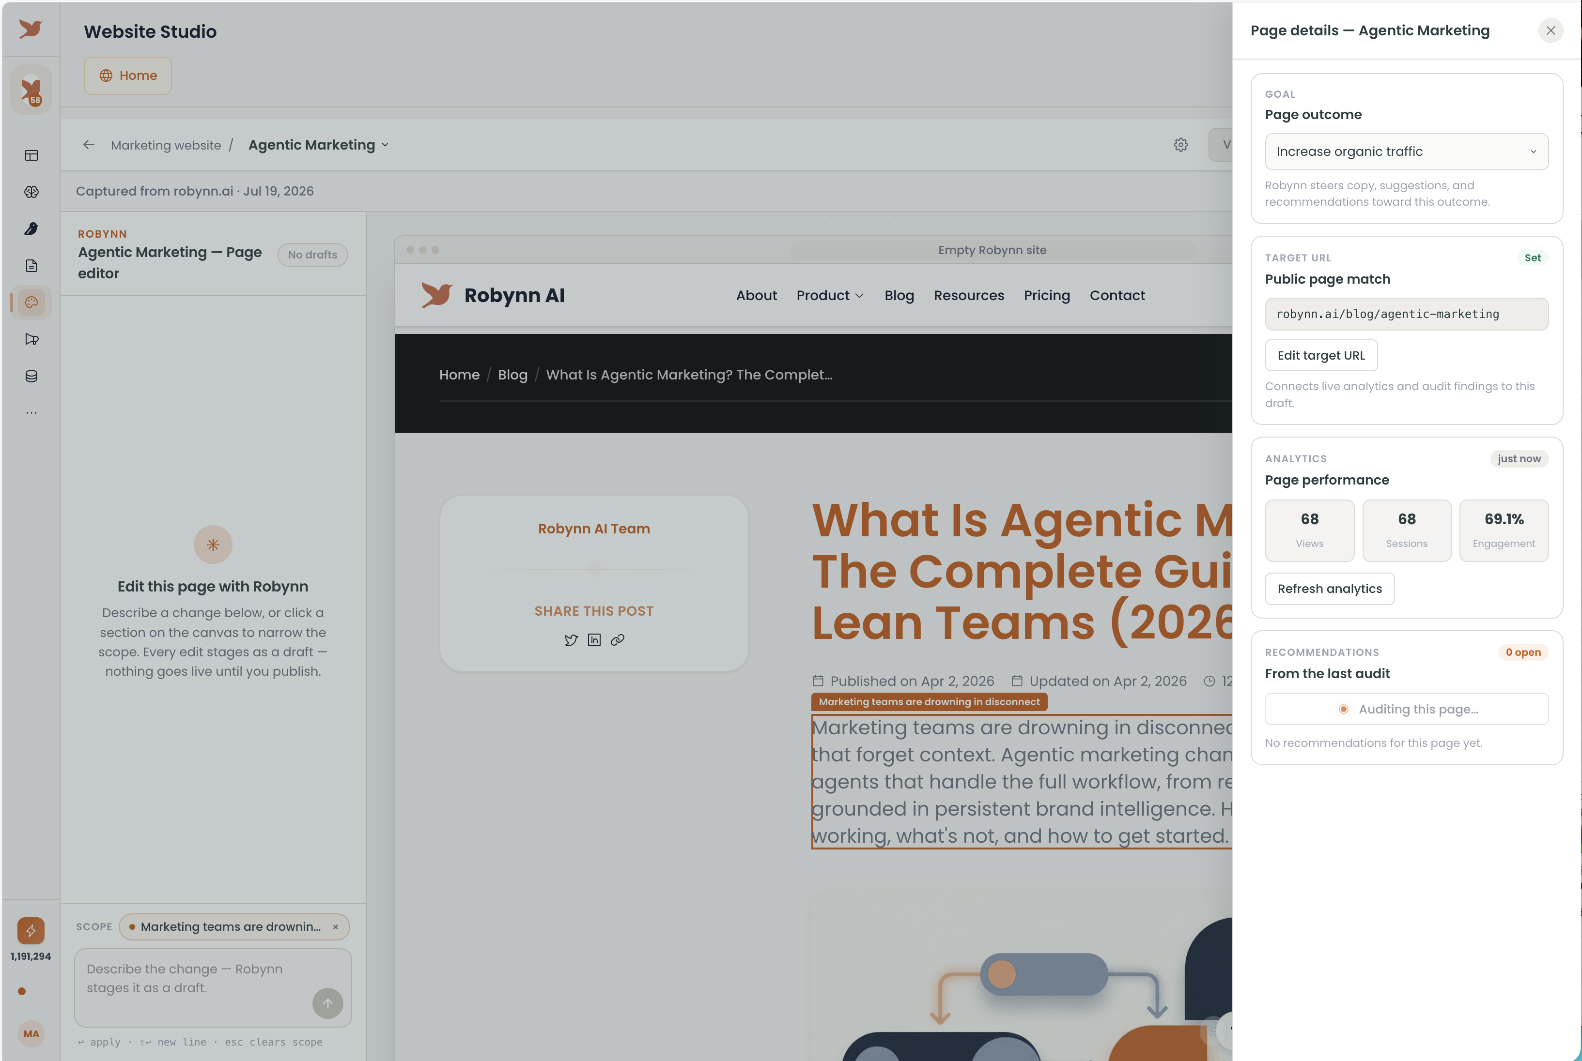Open the document sidebar icon
Screen dimensions: 1582x1061
pyautogui.click(x=31, y=266)
